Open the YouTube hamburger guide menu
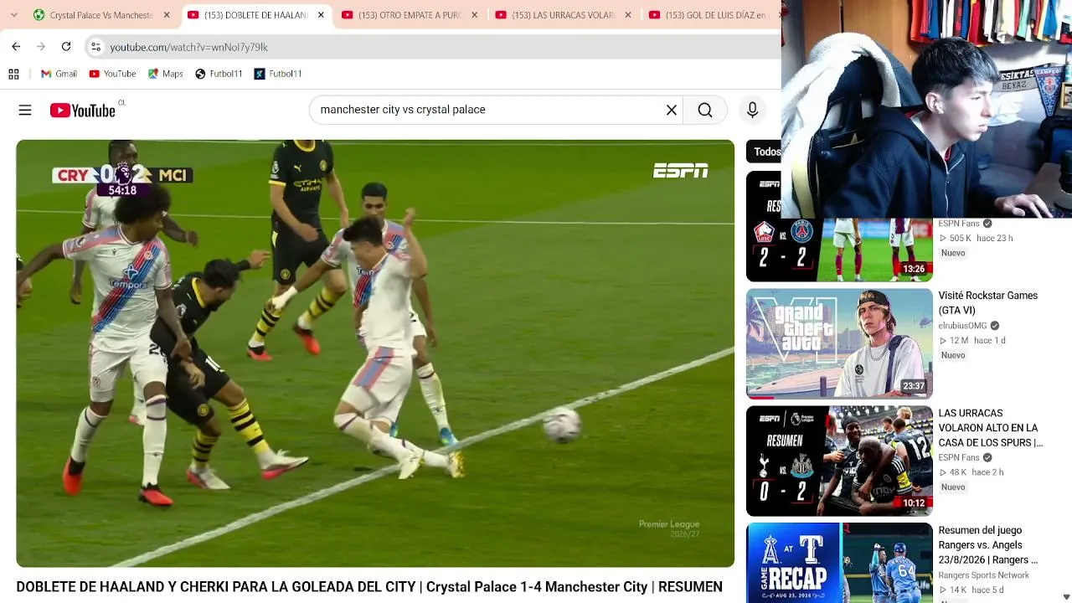The height and width of the screenshot is (603, 1072). click(25, 110)
